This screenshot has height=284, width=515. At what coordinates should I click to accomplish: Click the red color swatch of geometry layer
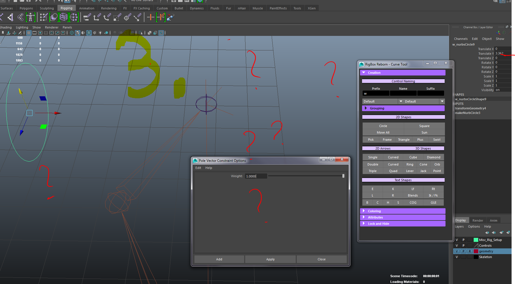[x=476, y=251]
